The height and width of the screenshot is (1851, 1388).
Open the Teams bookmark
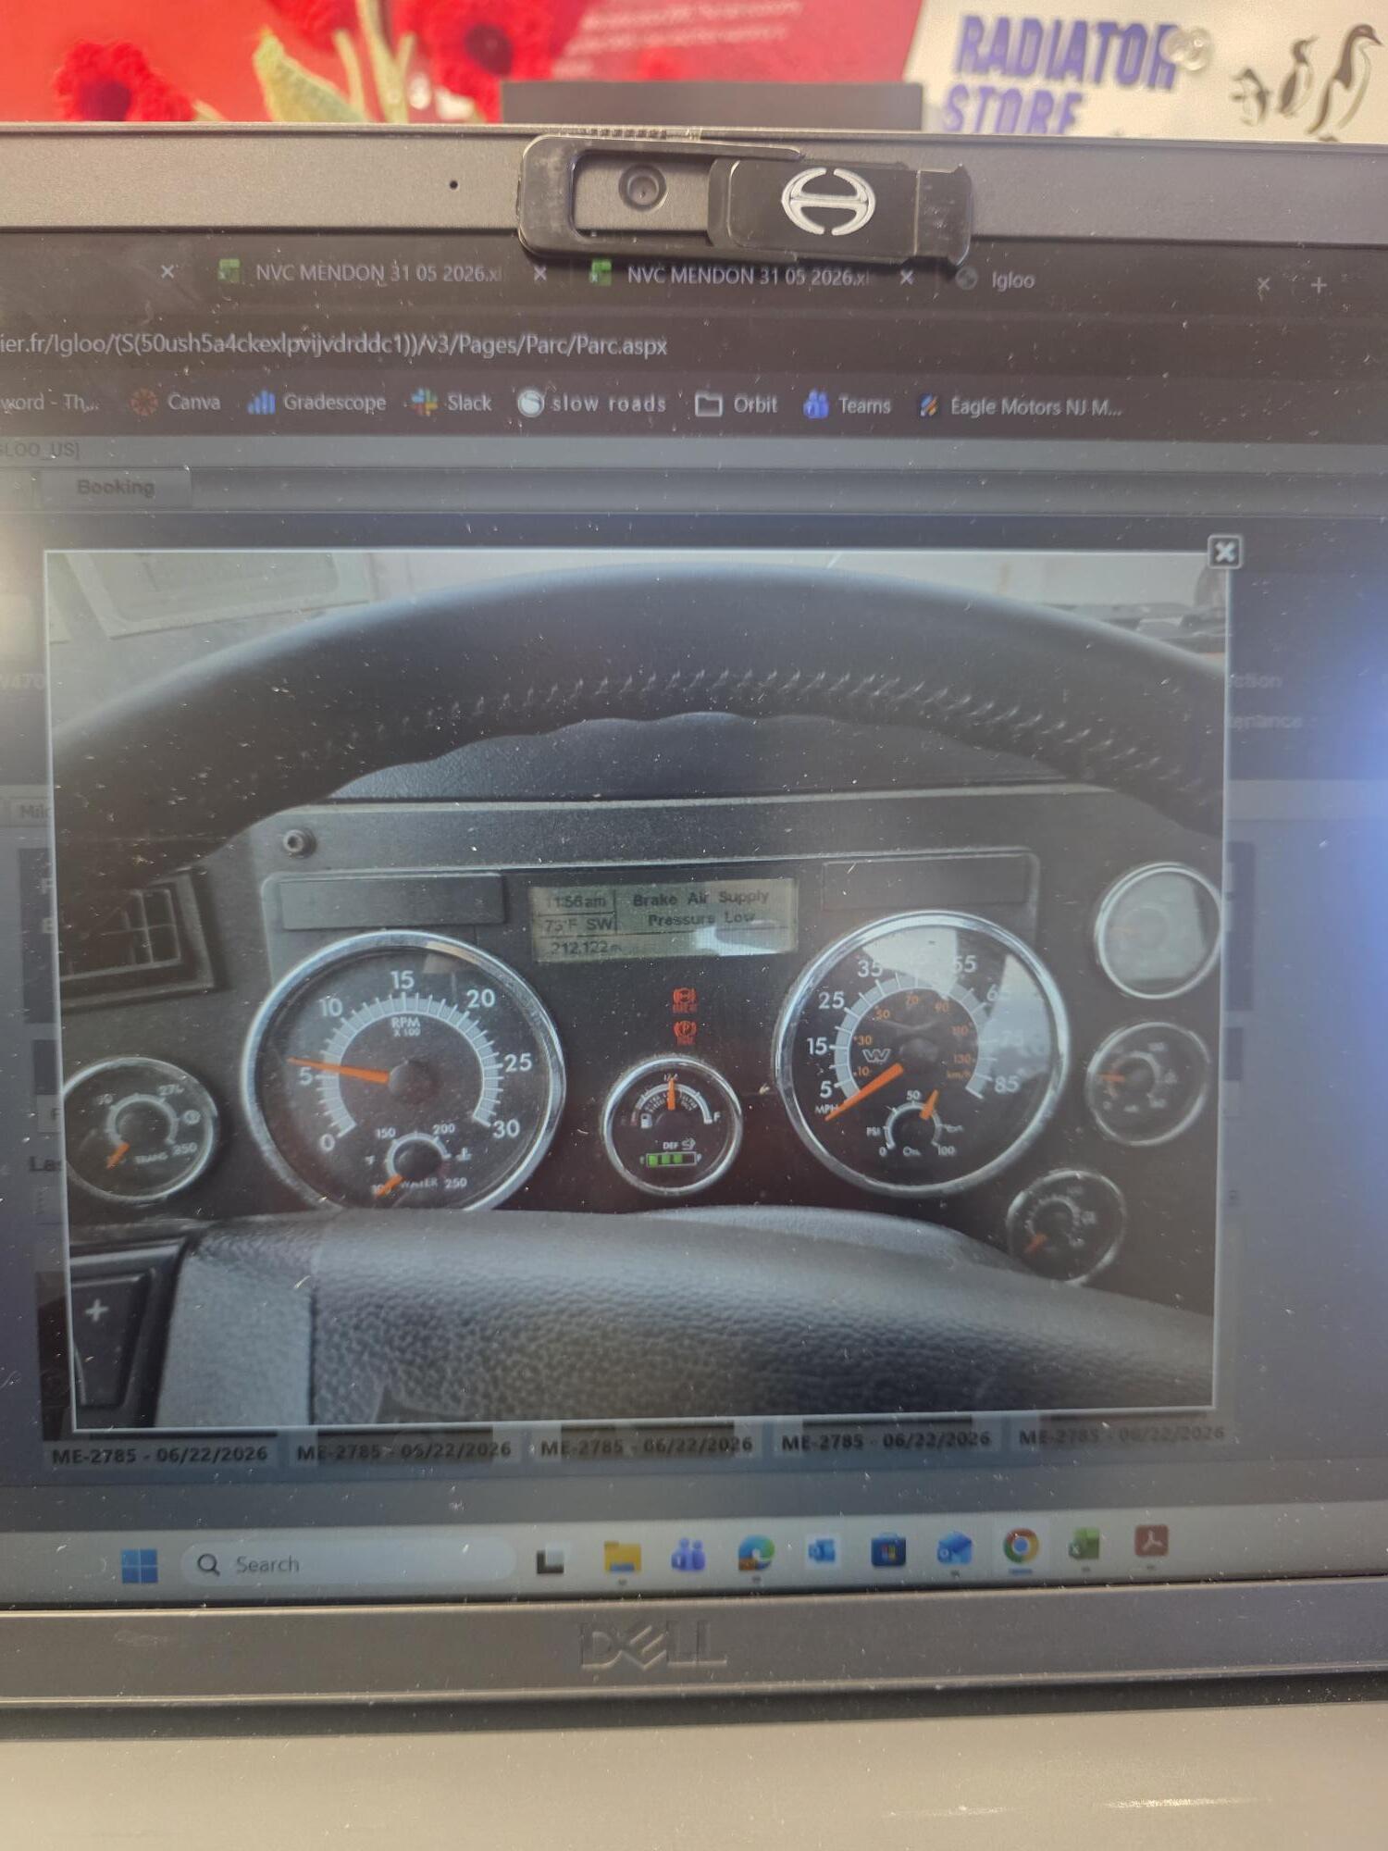pyautogui.click(x=848, y=405)
